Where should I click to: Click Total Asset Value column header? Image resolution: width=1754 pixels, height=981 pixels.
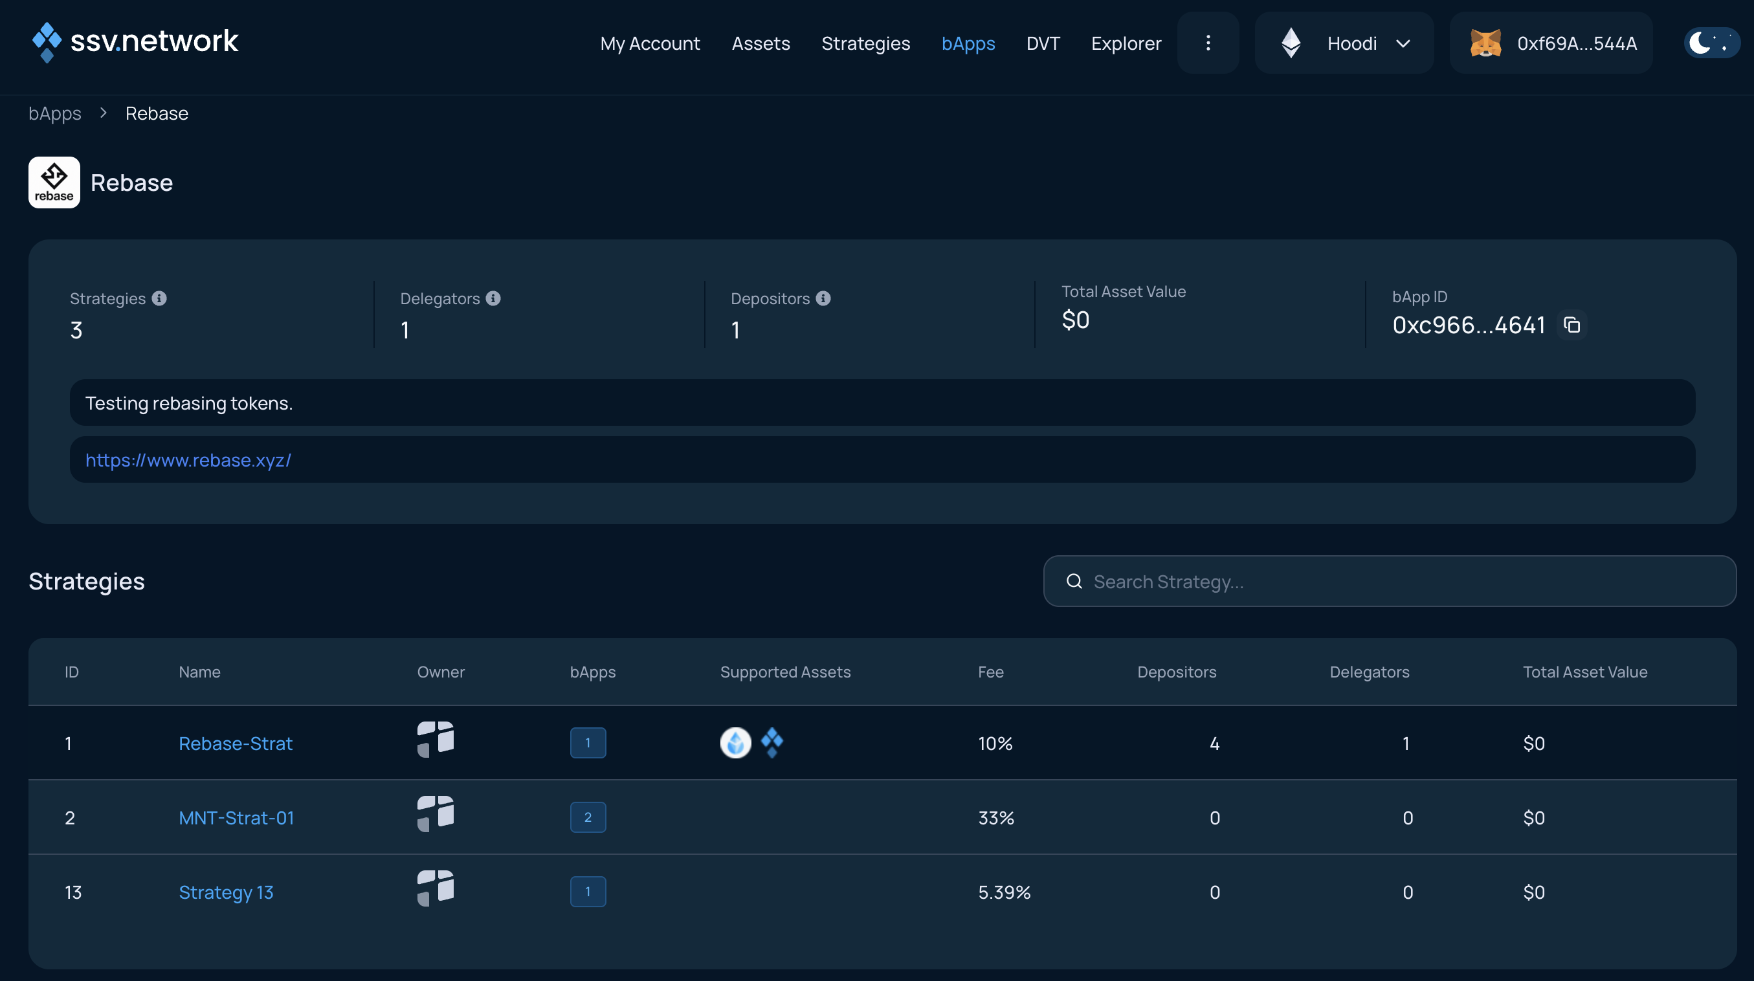tap(1585, 671)
